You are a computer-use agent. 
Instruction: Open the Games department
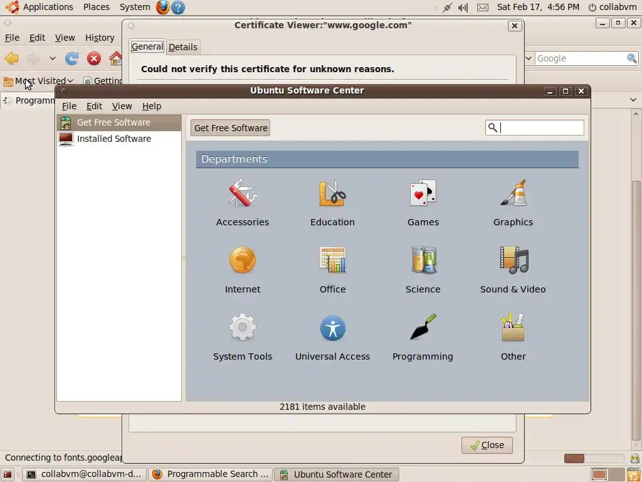pos(423,203)
